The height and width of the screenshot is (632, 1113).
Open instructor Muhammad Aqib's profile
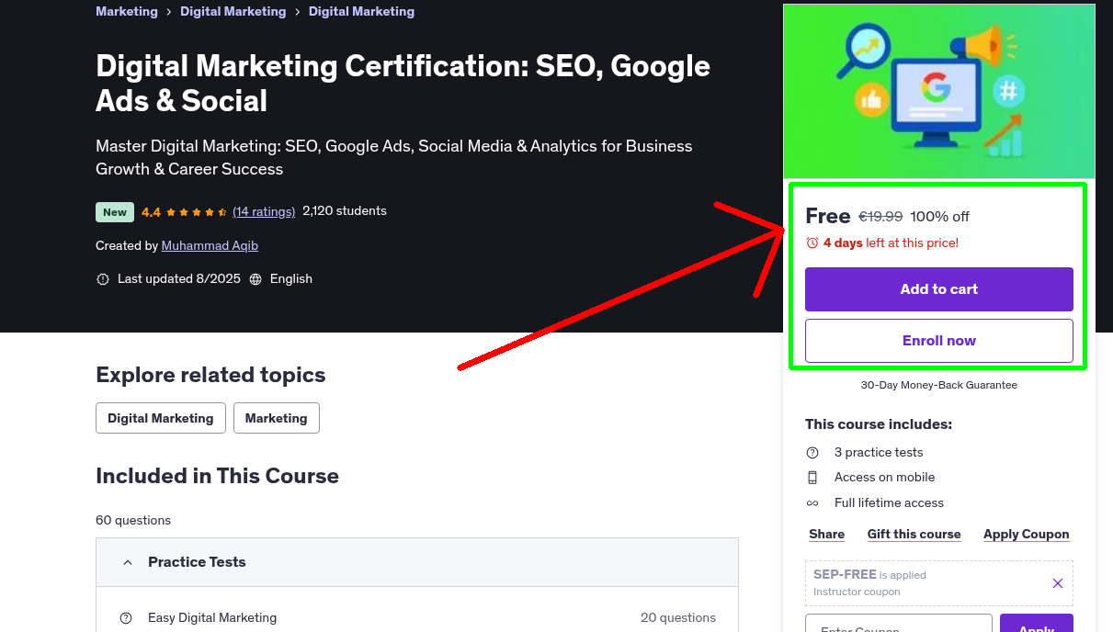pos(210,246)
